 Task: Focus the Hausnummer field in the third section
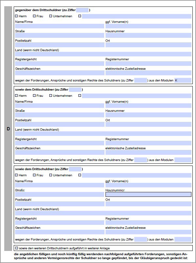point(148,195)
